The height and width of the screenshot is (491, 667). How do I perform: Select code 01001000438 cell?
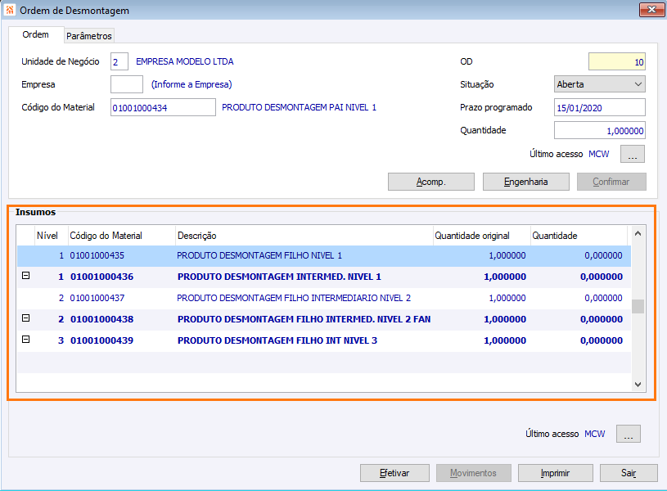coord(102,319)
